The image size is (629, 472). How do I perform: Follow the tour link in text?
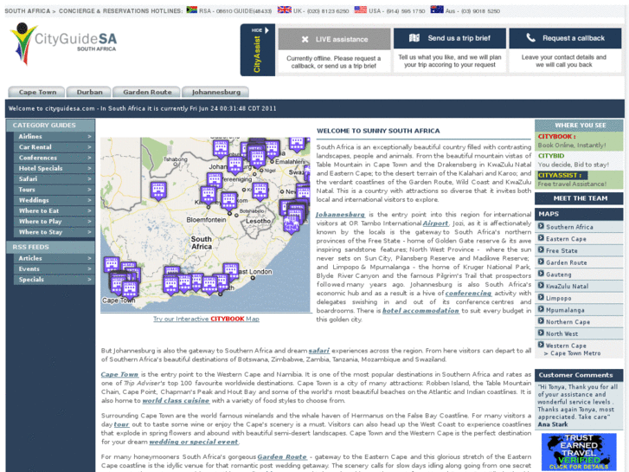click(x=121, y=424)
